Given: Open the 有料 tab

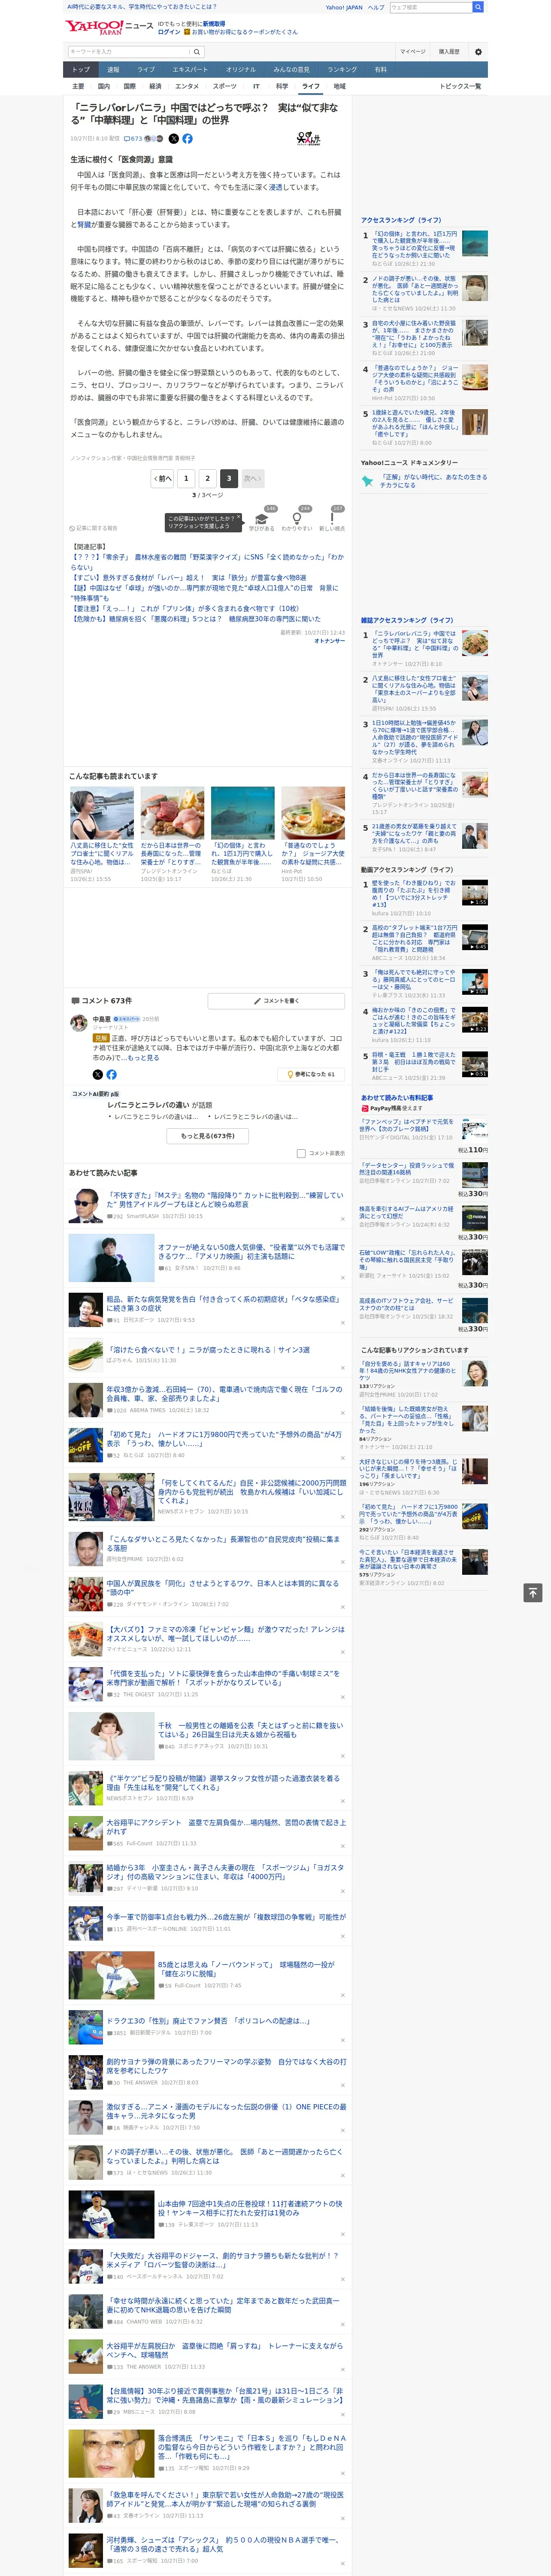Looking at the screenshot, I should (x=380, y=70).
